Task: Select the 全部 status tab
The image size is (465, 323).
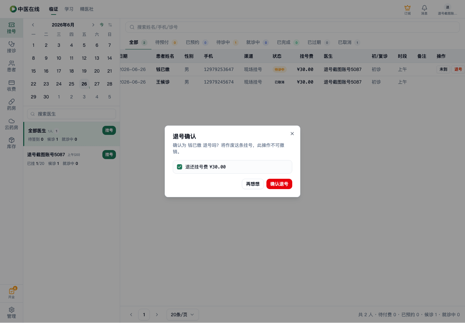Action: click(x=138, y=42)
